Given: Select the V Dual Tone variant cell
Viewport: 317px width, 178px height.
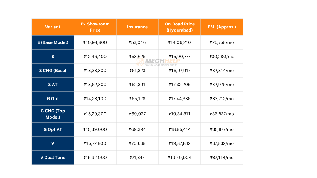Looking at the screenshot, I should click(x=53, y=158).
